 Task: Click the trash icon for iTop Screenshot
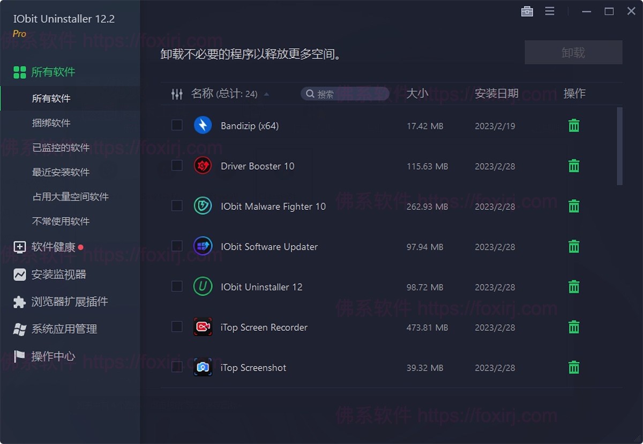573,367
